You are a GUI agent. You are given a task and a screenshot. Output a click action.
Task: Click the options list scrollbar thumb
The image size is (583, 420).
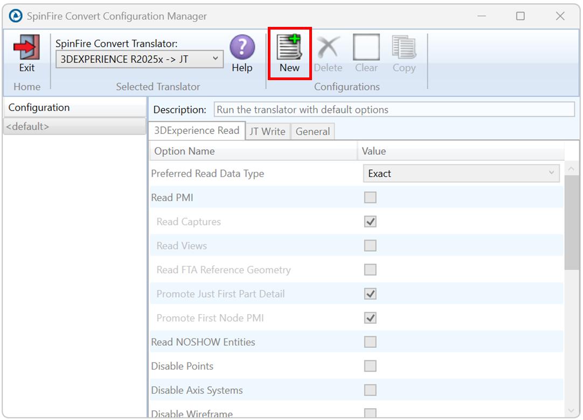572,223
